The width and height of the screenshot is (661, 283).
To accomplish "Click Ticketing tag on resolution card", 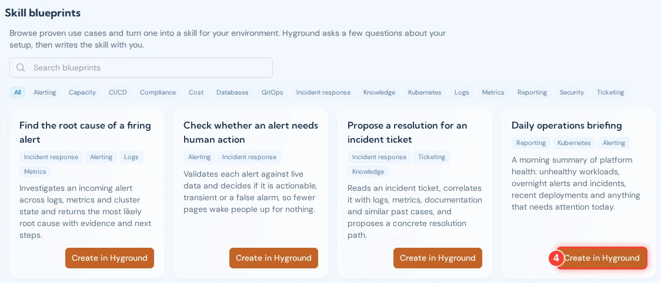I will click(431, 157).
